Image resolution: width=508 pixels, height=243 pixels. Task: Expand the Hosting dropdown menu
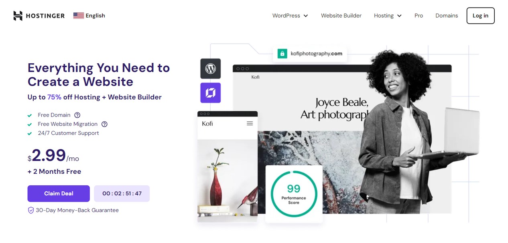(387, 16)
